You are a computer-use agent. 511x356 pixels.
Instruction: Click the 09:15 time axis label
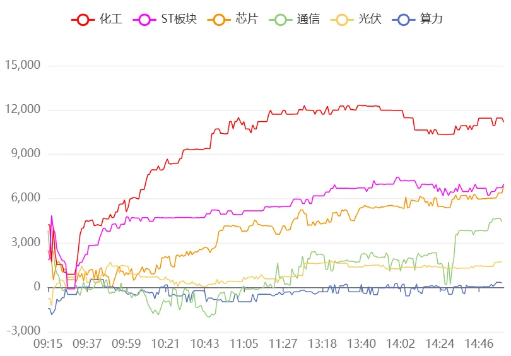pos(47,344)
